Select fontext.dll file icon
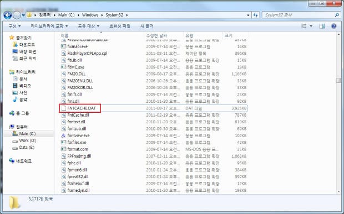The image size is (344, 214). click(x=63, y=122)
